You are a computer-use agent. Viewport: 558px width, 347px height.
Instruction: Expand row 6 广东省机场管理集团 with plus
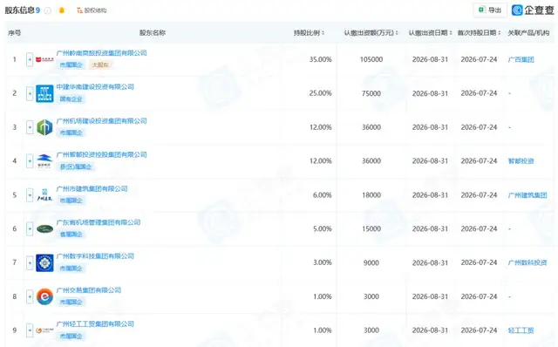point(30,228)
